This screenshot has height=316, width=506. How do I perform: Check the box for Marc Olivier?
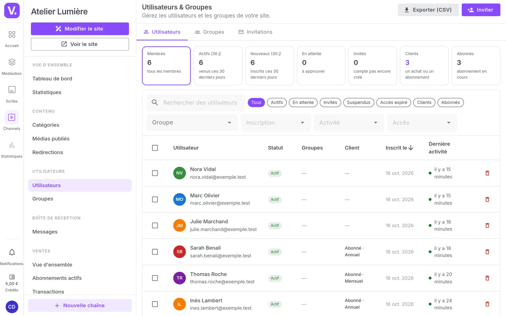[155, 199]
